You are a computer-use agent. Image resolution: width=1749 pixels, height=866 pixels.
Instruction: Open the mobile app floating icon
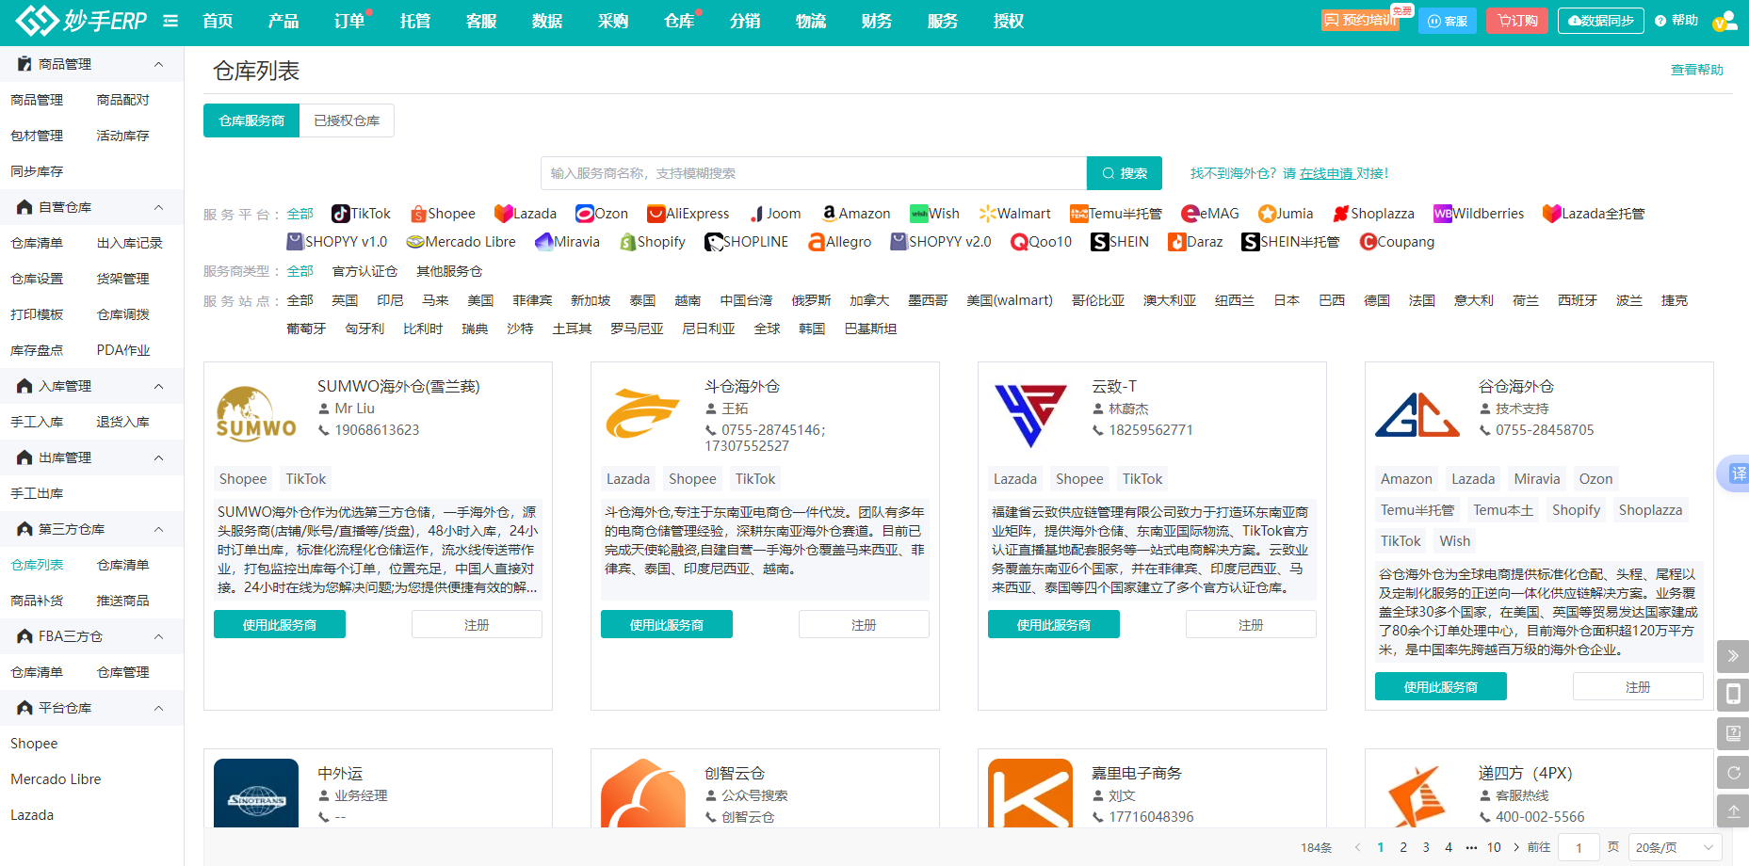pos(1733,695)
